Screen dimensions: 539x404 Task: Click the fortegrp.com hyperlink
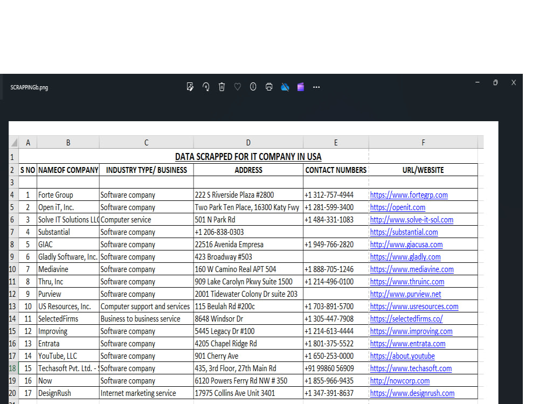pyautogui.click(x=409, y=194)
